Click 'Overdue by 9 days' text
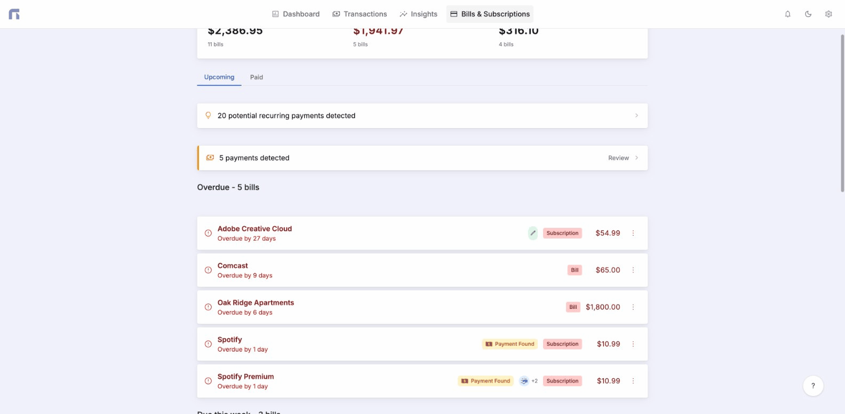The height and width of the screenshot is (414, 845). coord(245,276)
